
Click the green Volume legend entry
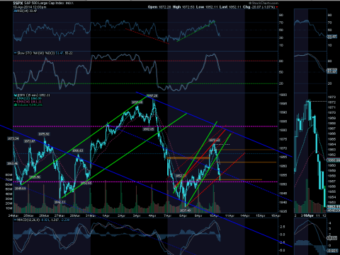click(x=28, y=105)
